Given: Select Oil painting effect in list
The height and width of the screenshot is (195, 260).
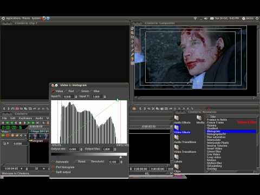Looking at the screenshot, I should click(x=214, y=166).
